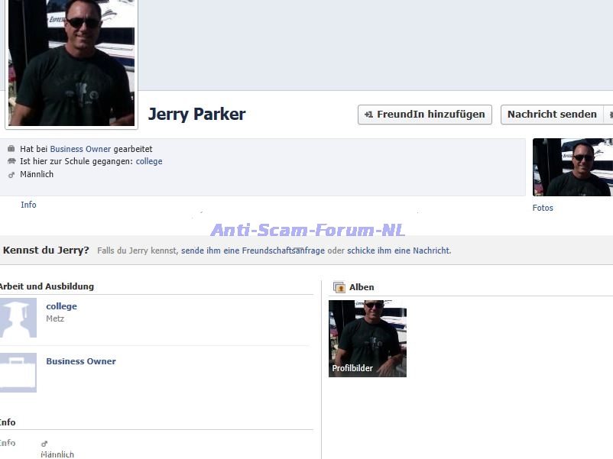This screenshot has height=459, width=613.
Task: Open the 'Business Owner' link in the profile summary
Action: point(80,149)
